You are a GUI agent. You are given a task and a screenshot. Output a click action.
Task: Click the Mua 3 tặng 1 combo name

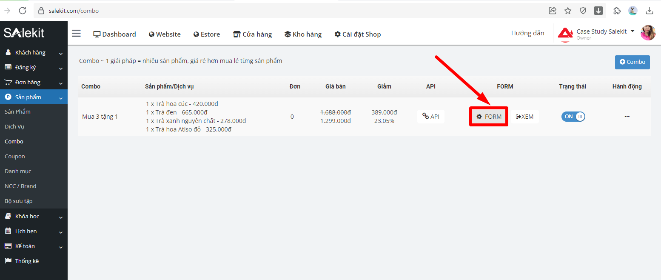pos(100,117)
